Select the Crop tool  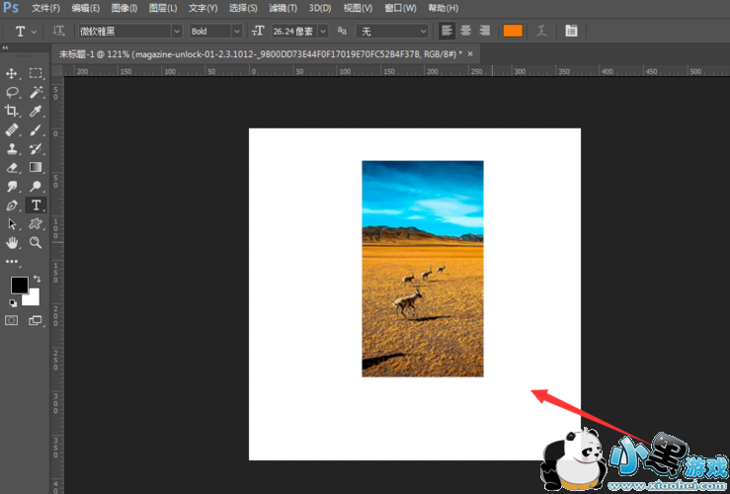[13, 111]
